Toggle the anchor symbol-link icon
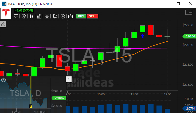Image resolution: width=196 pixels, height=113 pixels. click(47, 16)
